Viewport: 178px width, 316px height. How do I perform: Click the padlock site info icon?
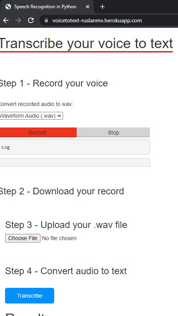(46, 20)
